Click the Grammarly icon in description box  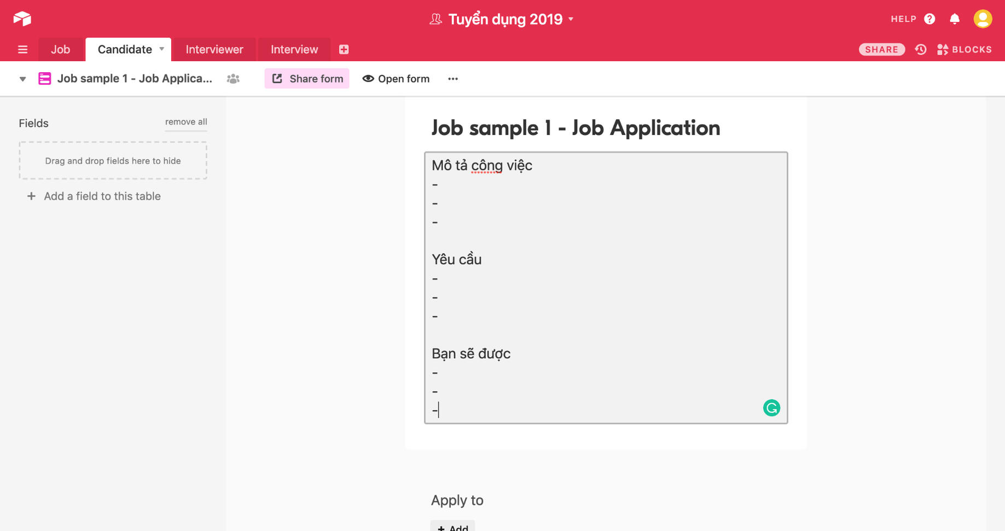pyautogui.click(x=771, y=408)
